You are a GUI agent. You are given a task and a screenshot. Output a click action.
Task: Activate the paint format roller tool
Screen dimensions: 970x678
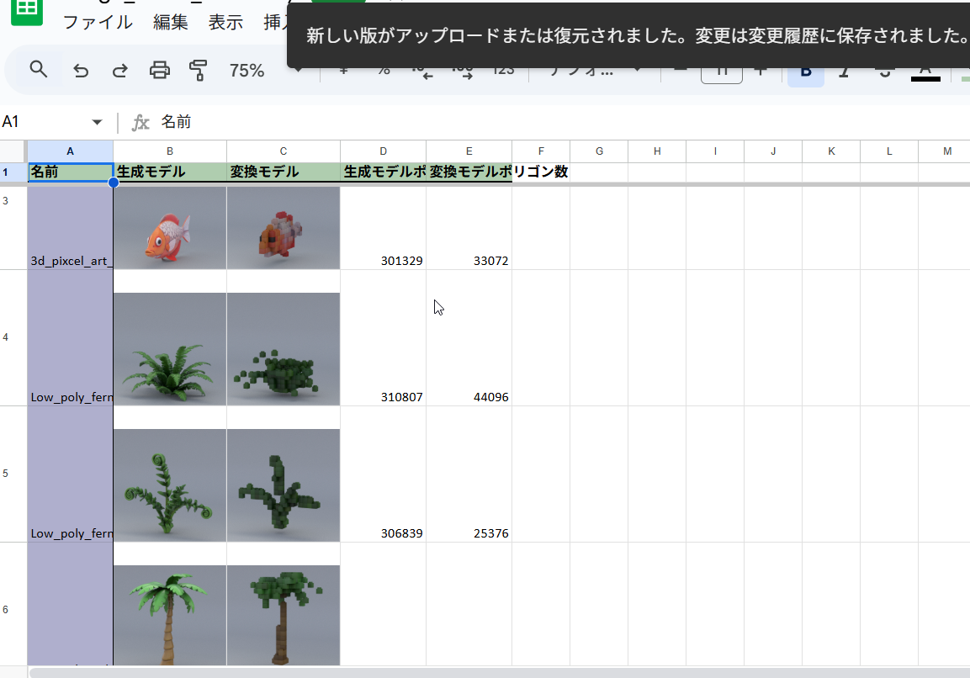point(198,70)
